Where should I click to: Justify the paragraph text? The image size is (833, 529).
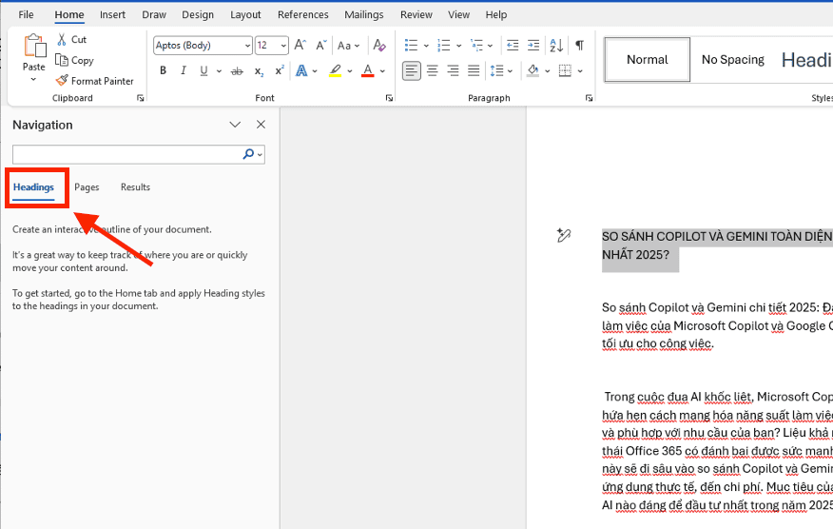(473, 70)
